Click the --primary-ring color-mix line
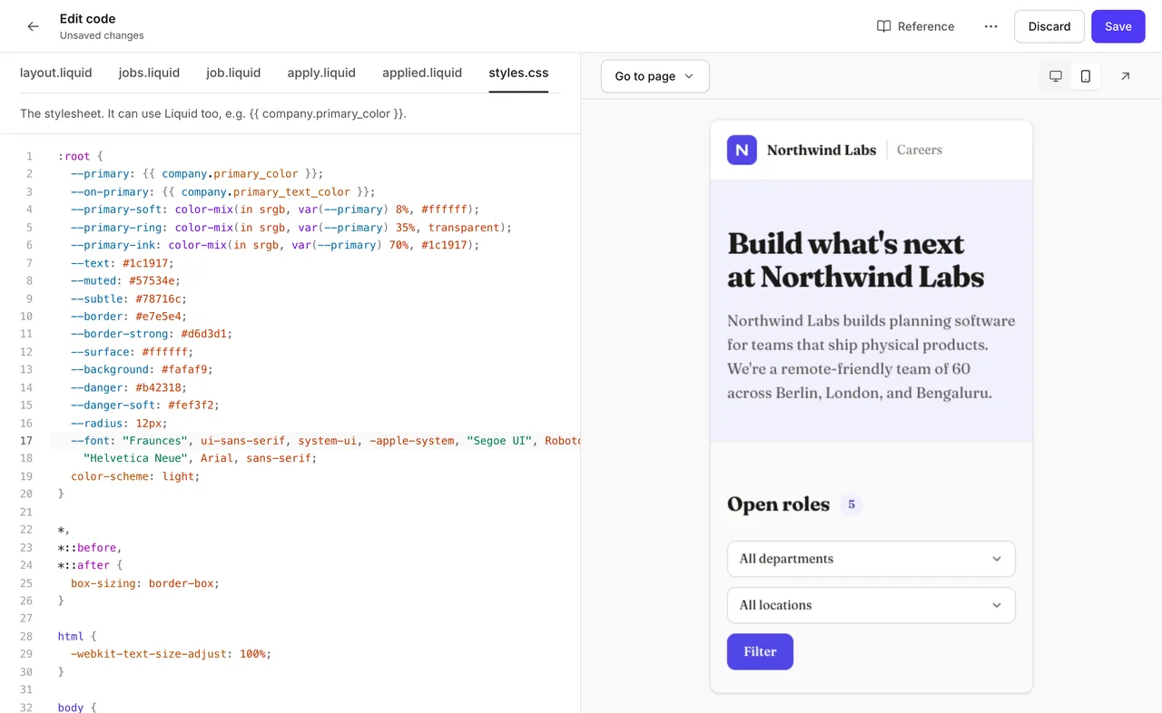This screenshot has height=713, width=1162. coord(291,228)
